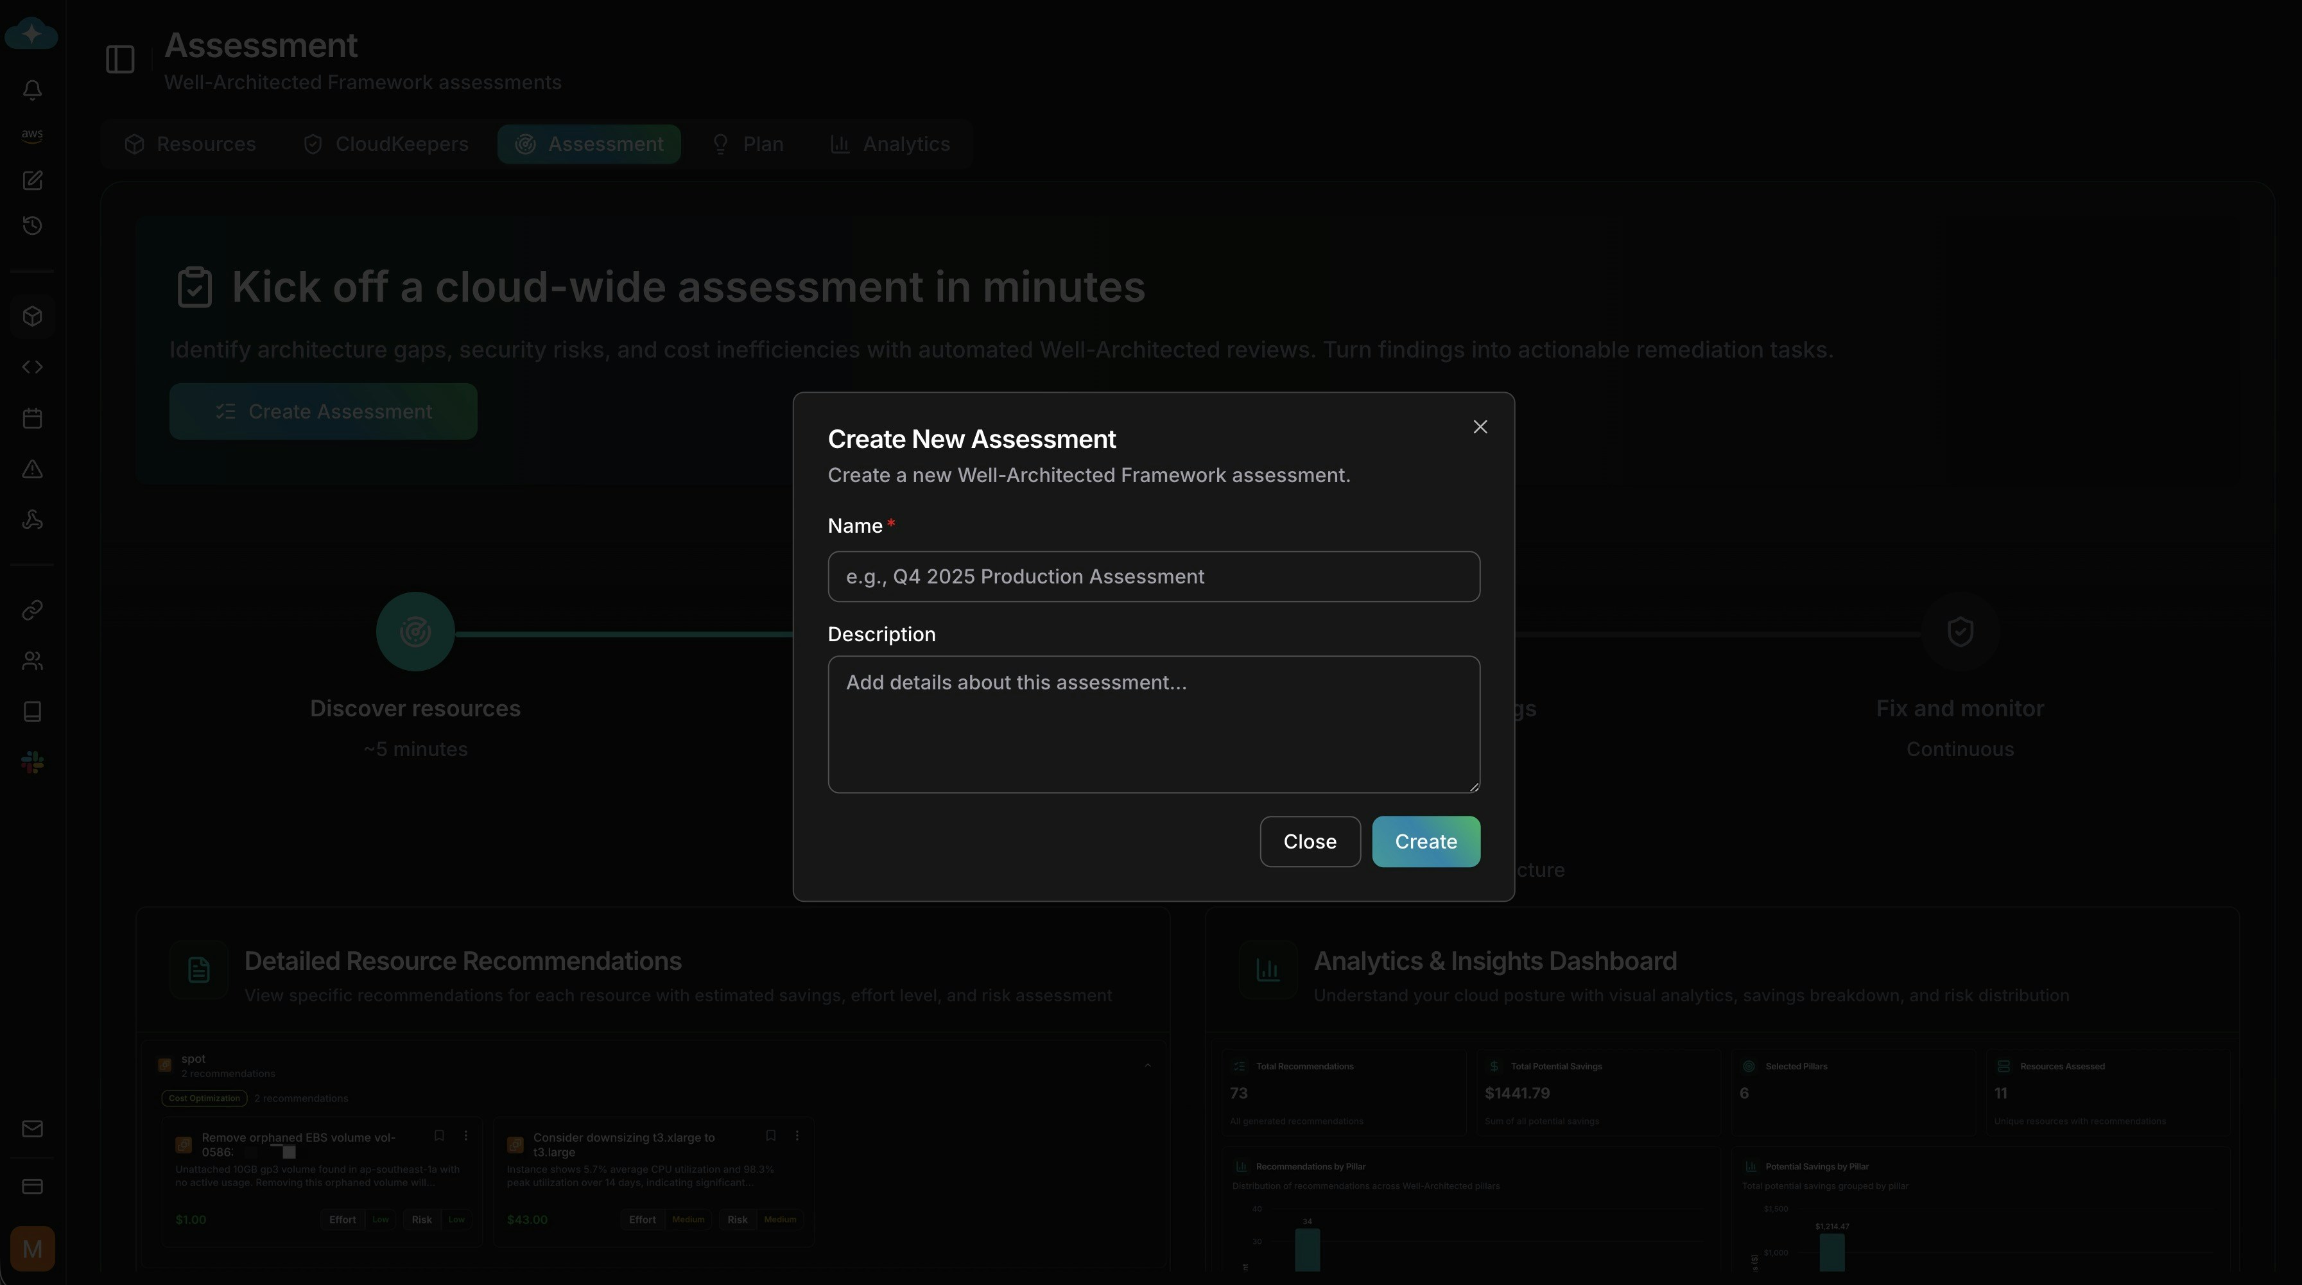Viewport: 2302px width, 1285px height.
Task: Open notifications via the bell icon
Action: [x=32, y=89]
